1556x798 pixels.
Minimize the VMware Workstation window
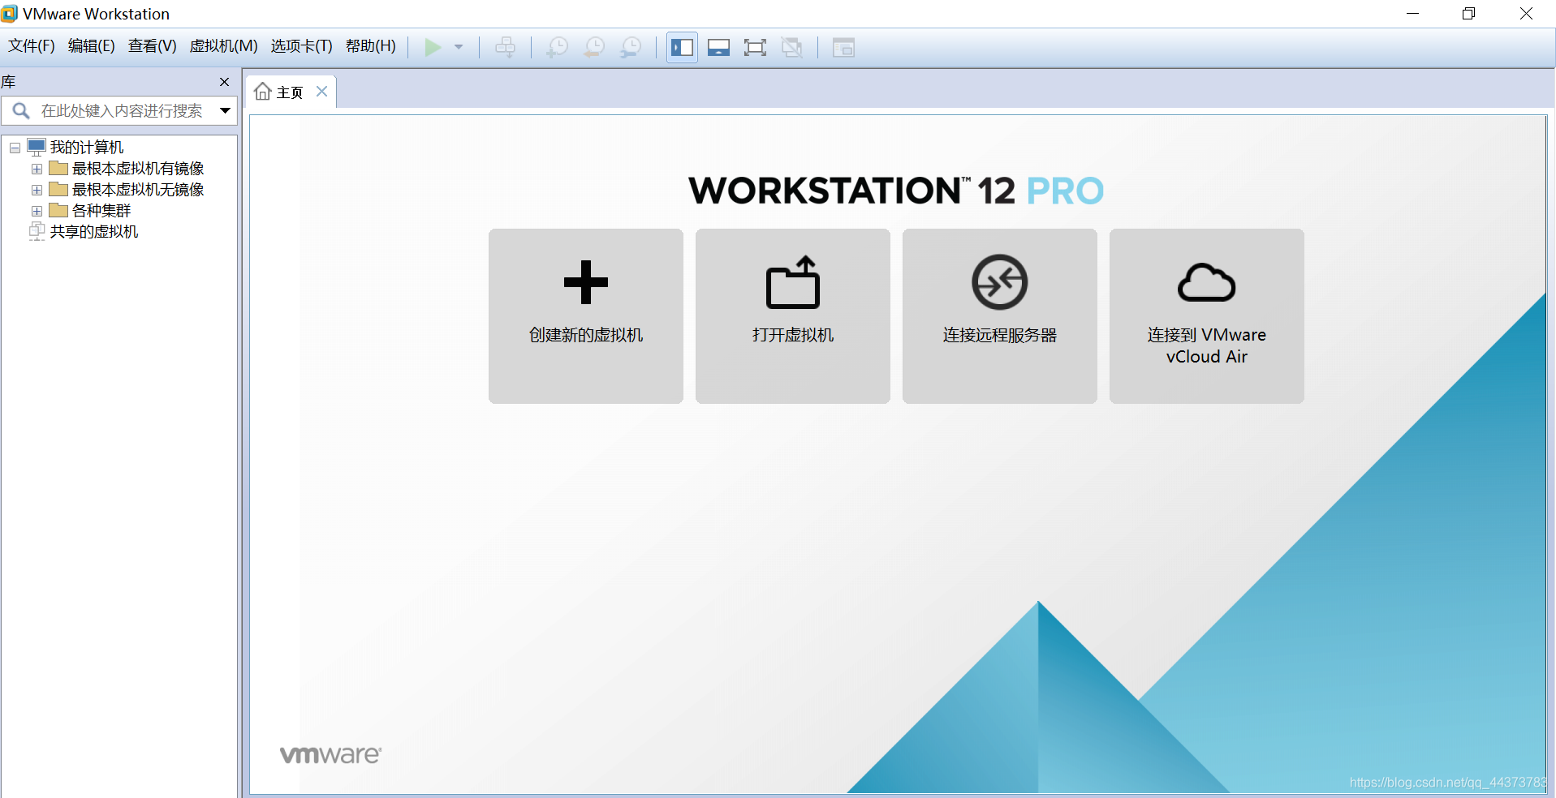[x=1413, y=14]
